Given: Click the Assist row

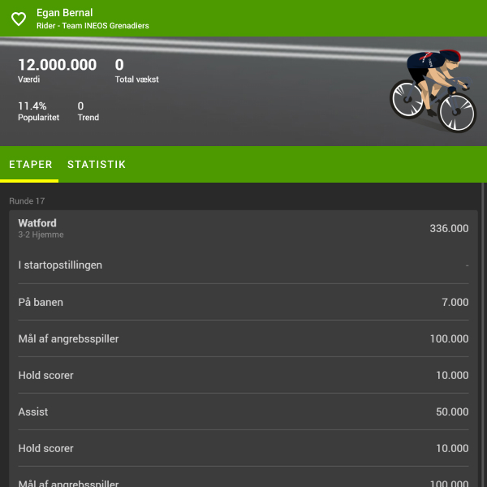Looking at the screenshot, I should click(x=243, y=412).
